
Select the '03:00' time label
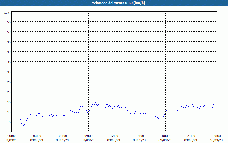37,136
